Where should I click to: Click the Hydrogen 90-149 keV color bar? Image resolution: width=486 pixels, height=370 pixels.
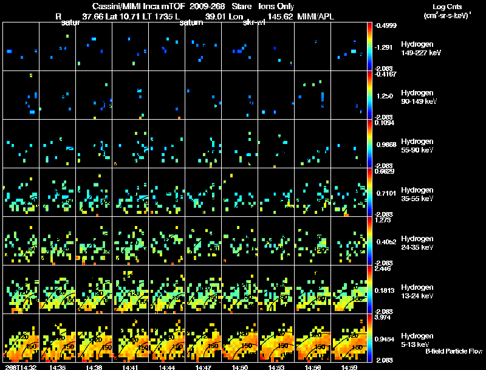(x=369, y=95)
